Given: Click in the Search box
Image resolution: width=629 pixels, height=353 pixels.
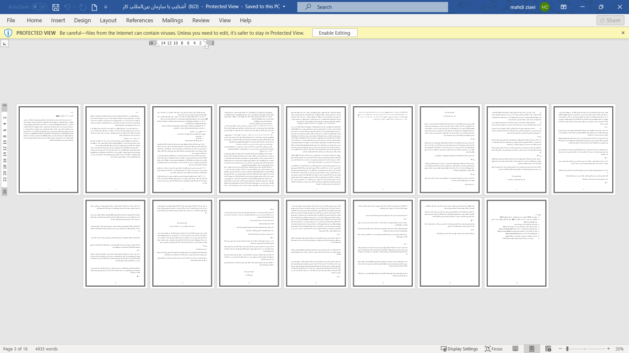Looking at the screenshot, I should [x=372, y=7].
